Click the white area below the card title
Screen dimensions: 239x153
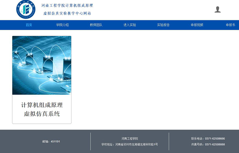(x=42, y=121)
